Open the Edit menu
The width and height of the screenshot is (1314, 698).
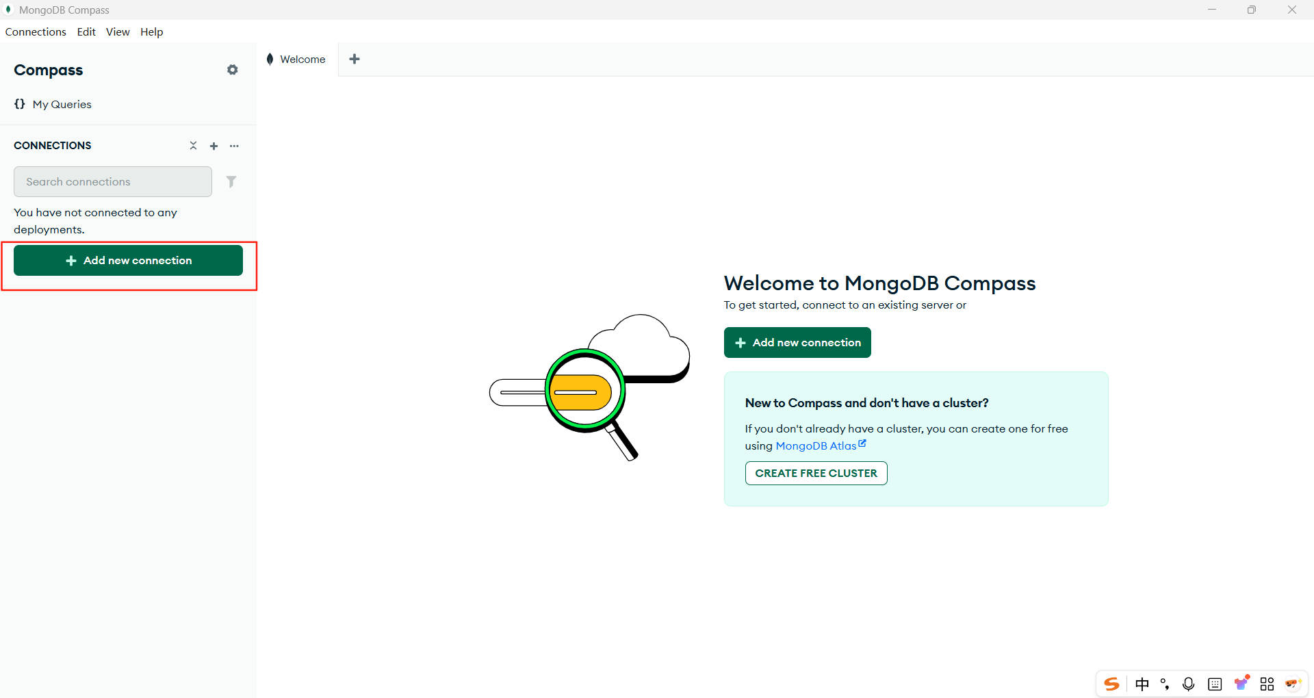pos(86,31)
